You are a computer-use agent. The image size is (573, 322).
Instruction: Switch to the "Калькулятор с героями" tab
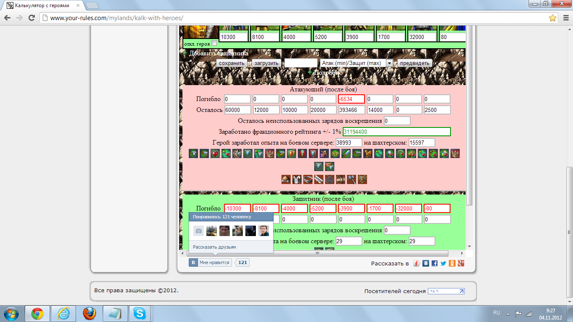42,5
